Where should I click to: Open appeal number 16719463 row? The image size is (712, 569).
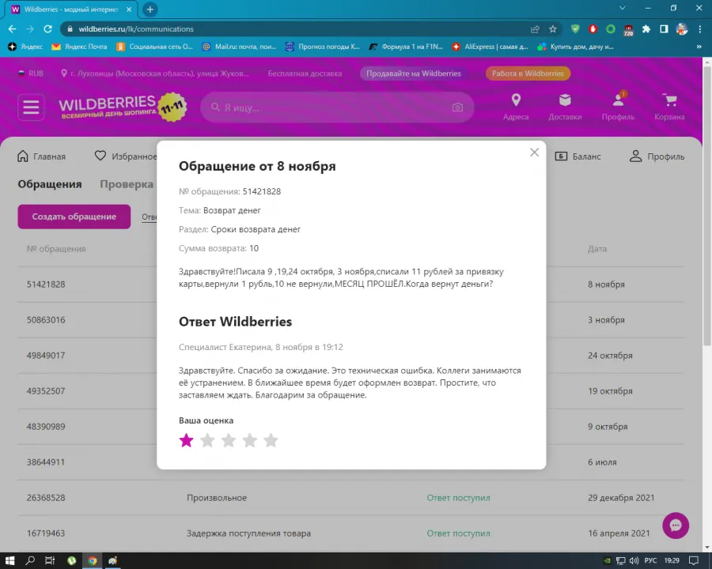click(x=351, y=533)
